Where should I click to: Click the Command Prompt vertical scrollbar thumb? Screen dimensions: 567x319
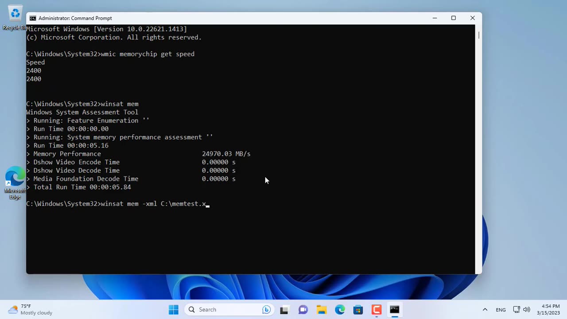click(479, 35)
